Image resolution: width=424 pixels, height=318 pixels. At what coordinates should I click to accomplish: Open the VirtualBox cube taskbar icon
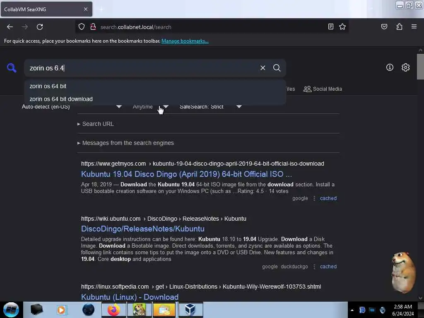pyautogui.click(x=190, y=310)
